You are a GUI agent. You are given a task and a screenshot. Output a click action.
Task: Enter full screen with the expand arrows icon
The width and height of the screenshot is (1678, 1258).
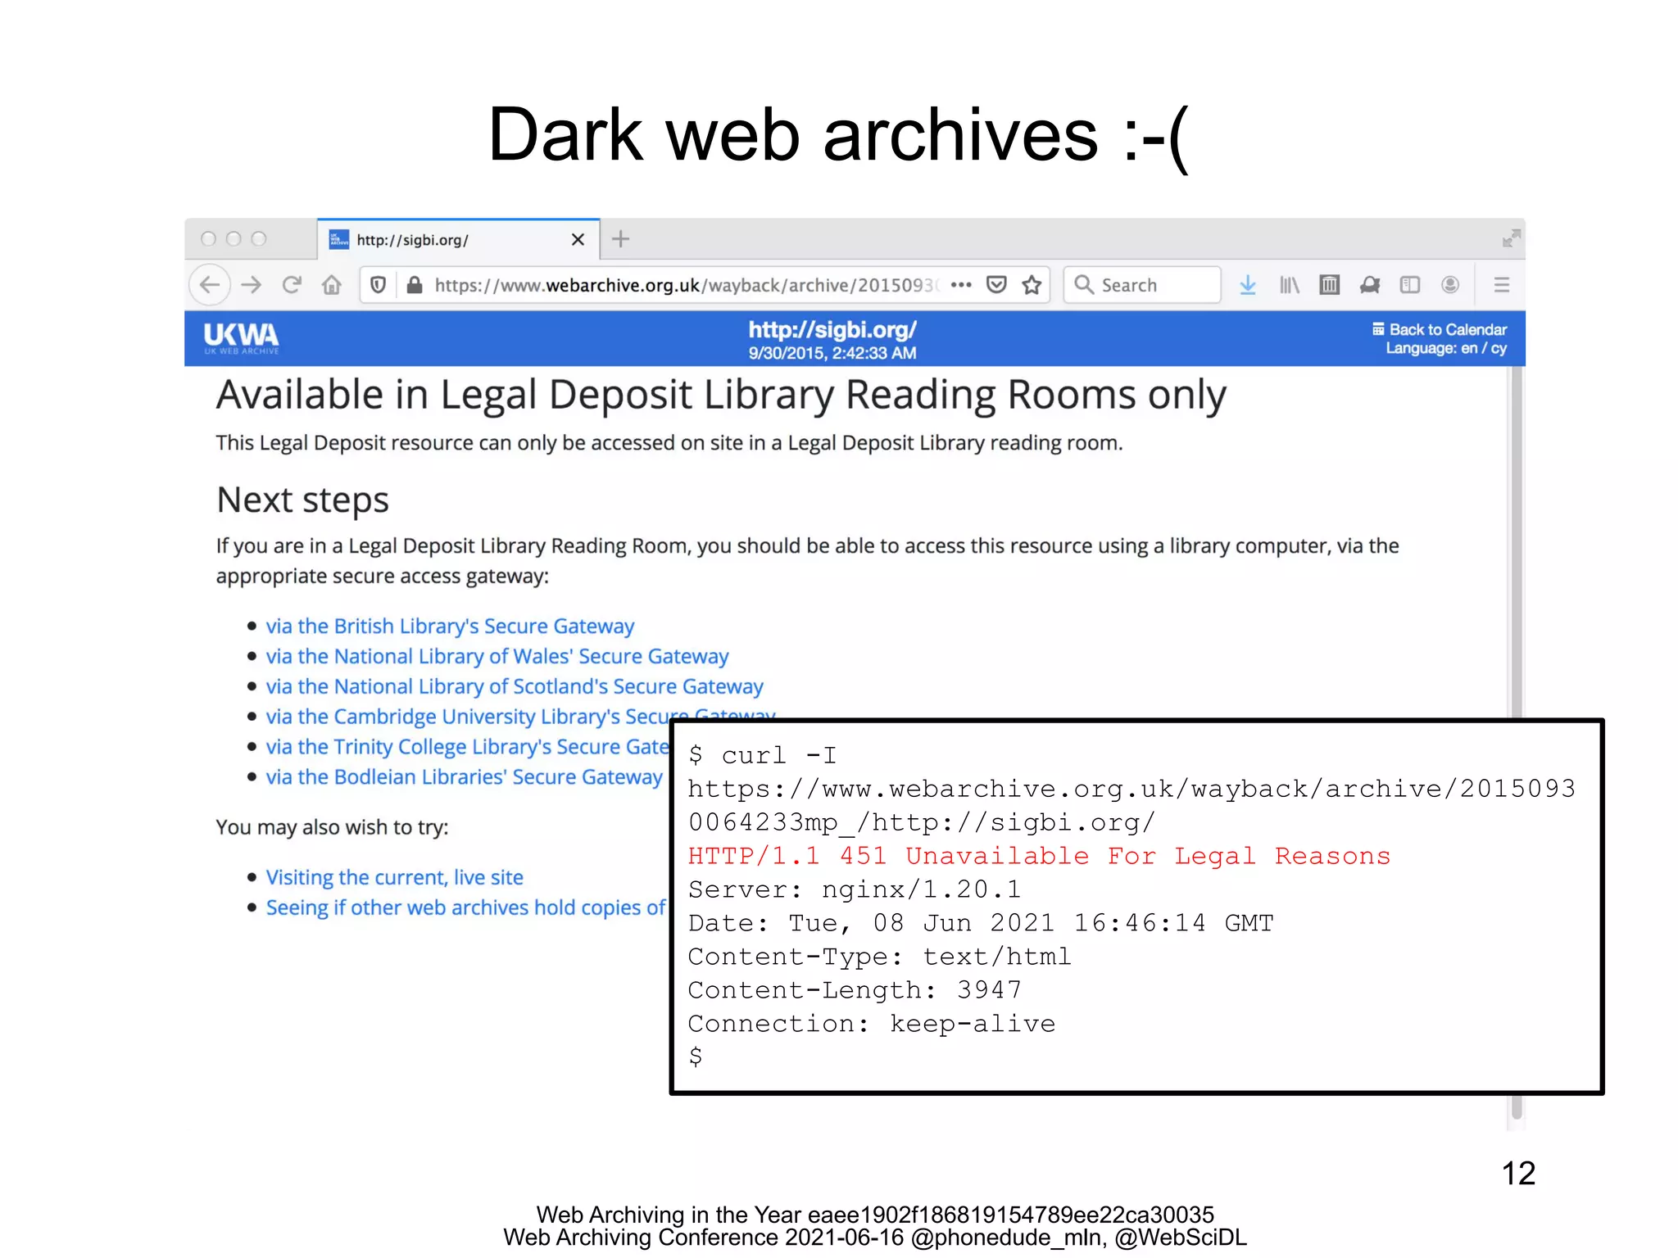coord(1512,238)
